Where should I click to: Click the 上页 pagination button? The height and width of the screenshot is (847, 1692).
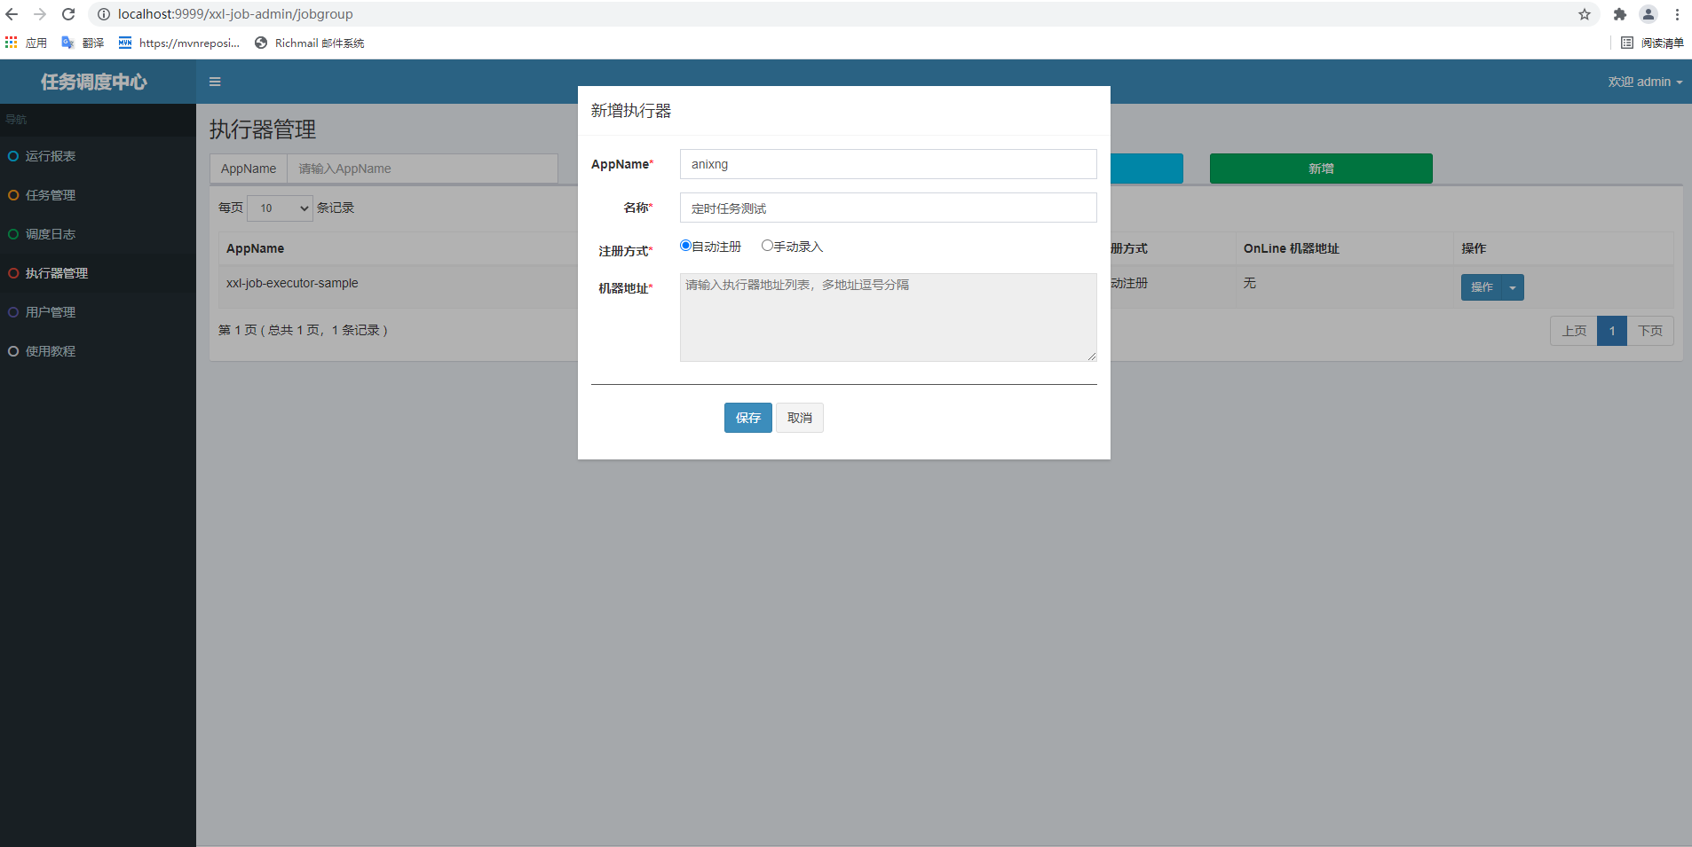point(1574,331)
